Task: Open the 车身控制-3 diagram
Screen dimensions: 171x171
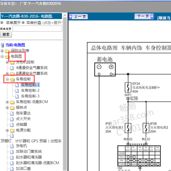Action: click(30, 96)
